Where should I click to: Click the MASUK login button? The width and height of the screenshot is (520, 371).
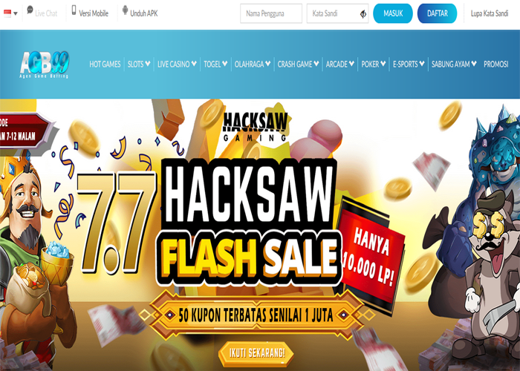393,13
